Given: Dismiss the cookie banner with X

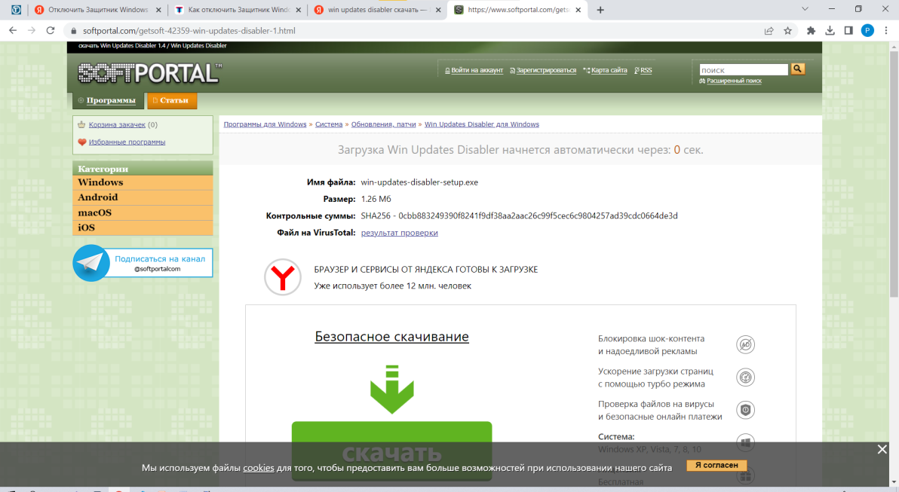Looking at the screenshot, I should click(x=882, y=450).
